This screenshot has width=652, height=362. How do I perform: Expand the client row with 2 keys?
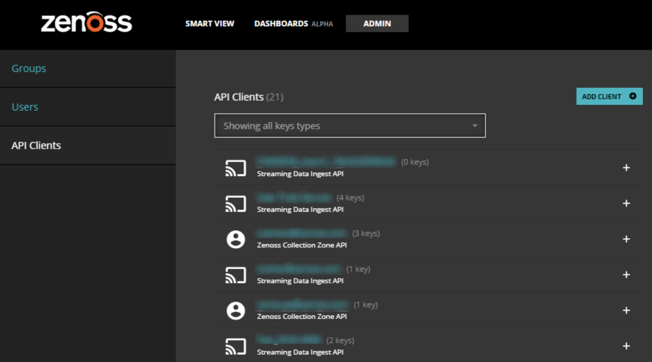point(626,346)
